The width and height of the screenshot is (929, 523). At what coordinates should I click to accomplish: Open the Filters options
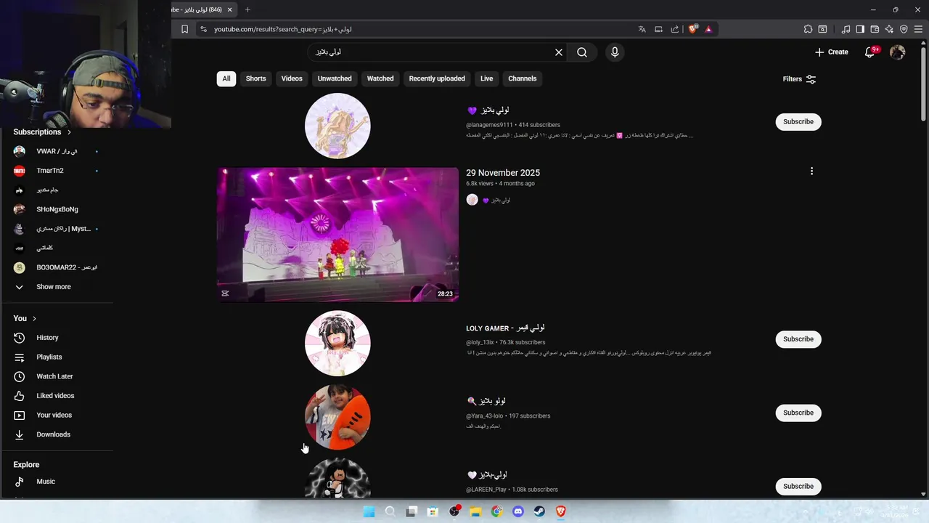(x=799, y=79)
